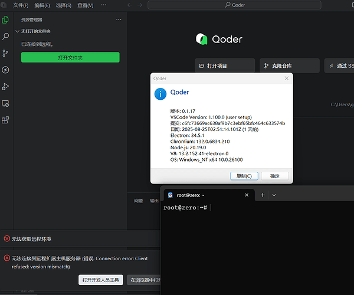The height and width of the screenshot is (295, 354).
Task: Click the green 打开文件夹 button
Action: [70, 57]
